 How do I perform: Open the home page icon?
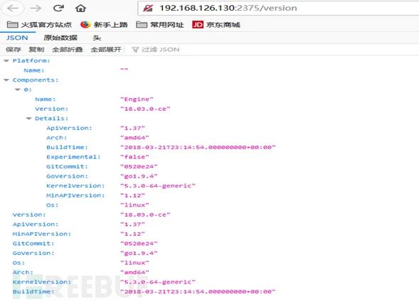pos(80,9)
